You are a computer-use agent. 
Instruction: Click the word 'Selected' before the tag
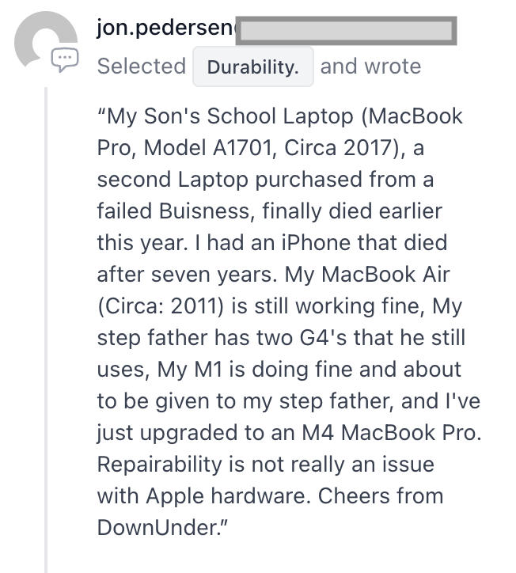(142, 66)
